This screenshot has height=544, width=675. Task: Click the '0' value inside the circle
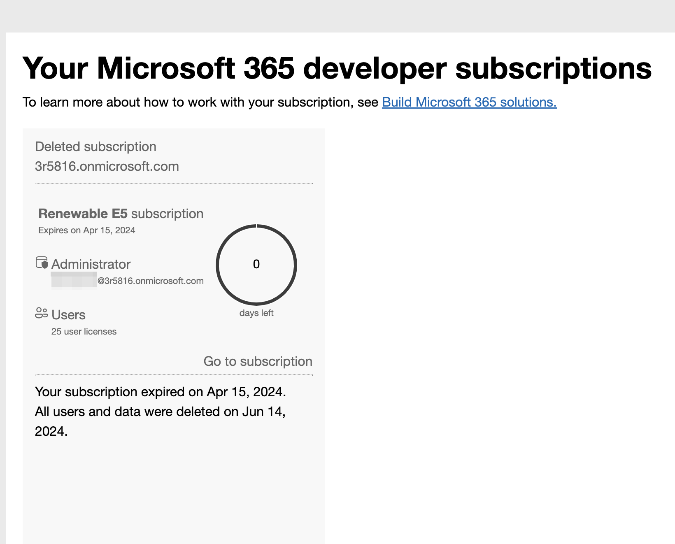pos(256,264)
